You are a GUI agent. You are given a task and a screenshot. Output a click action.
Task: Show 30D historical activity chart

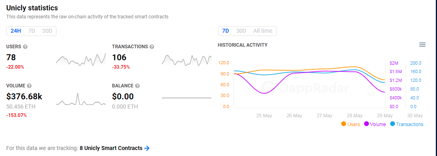pos(241,31)
